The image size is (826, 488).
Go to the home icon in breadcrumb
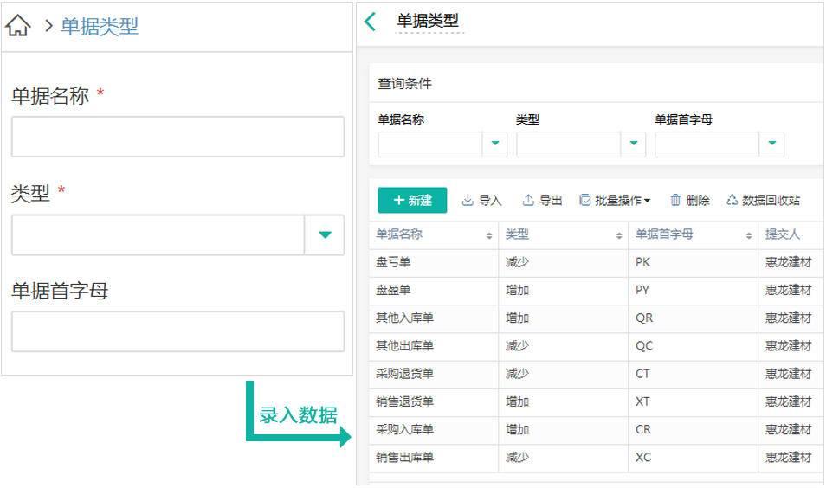click(x=18, y=25)
